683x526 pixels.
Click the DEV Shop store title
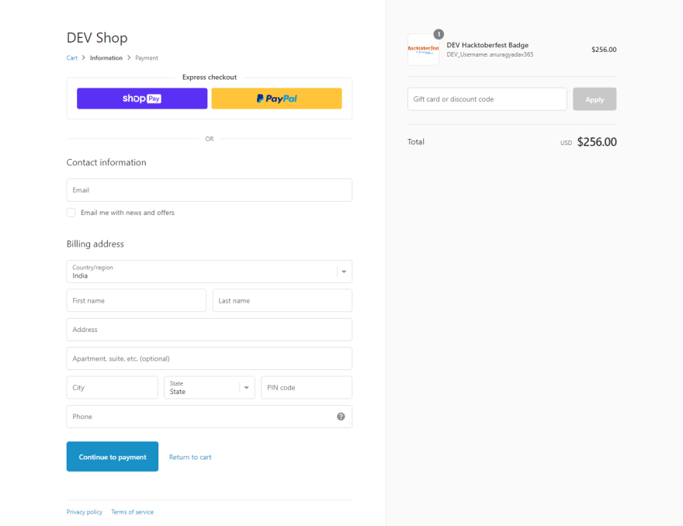tap(97, 38)
